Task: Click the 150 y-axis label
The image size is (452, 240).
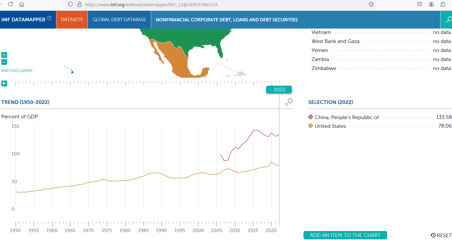Action: 15,126
